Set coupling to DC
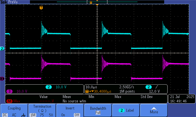Viewport: 196px width, 117px height. [x=5, y=115]
